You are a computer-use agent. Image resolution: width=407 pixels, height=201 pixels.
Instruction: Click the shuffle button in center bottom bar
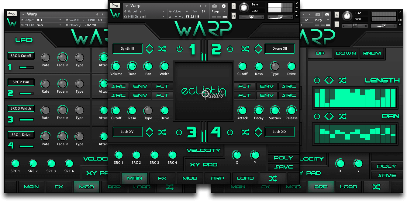[x=273, y=178]
